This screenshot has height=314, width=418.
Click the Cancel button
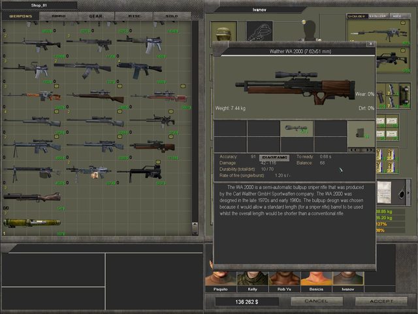point(316,301)
